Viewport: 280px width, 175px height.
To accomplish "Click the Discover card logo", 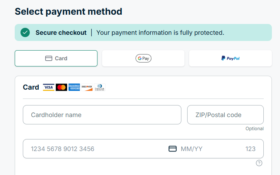I will click(x=87, y=87).
